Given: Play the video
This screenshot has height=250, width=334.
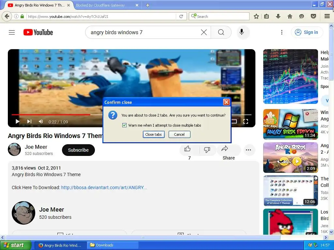Looking at the screenshot, I should [x=18, y=122].
